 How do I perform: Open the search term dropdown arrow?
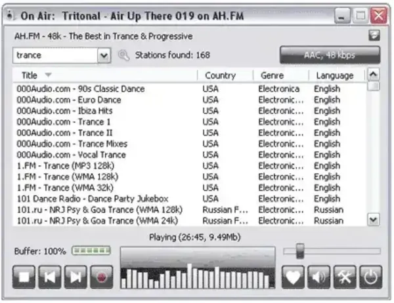point(104,55)
